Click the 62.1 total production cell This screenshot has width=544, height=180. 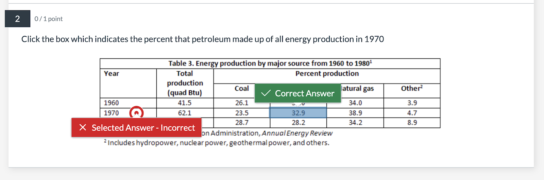(x=185, y=113)
